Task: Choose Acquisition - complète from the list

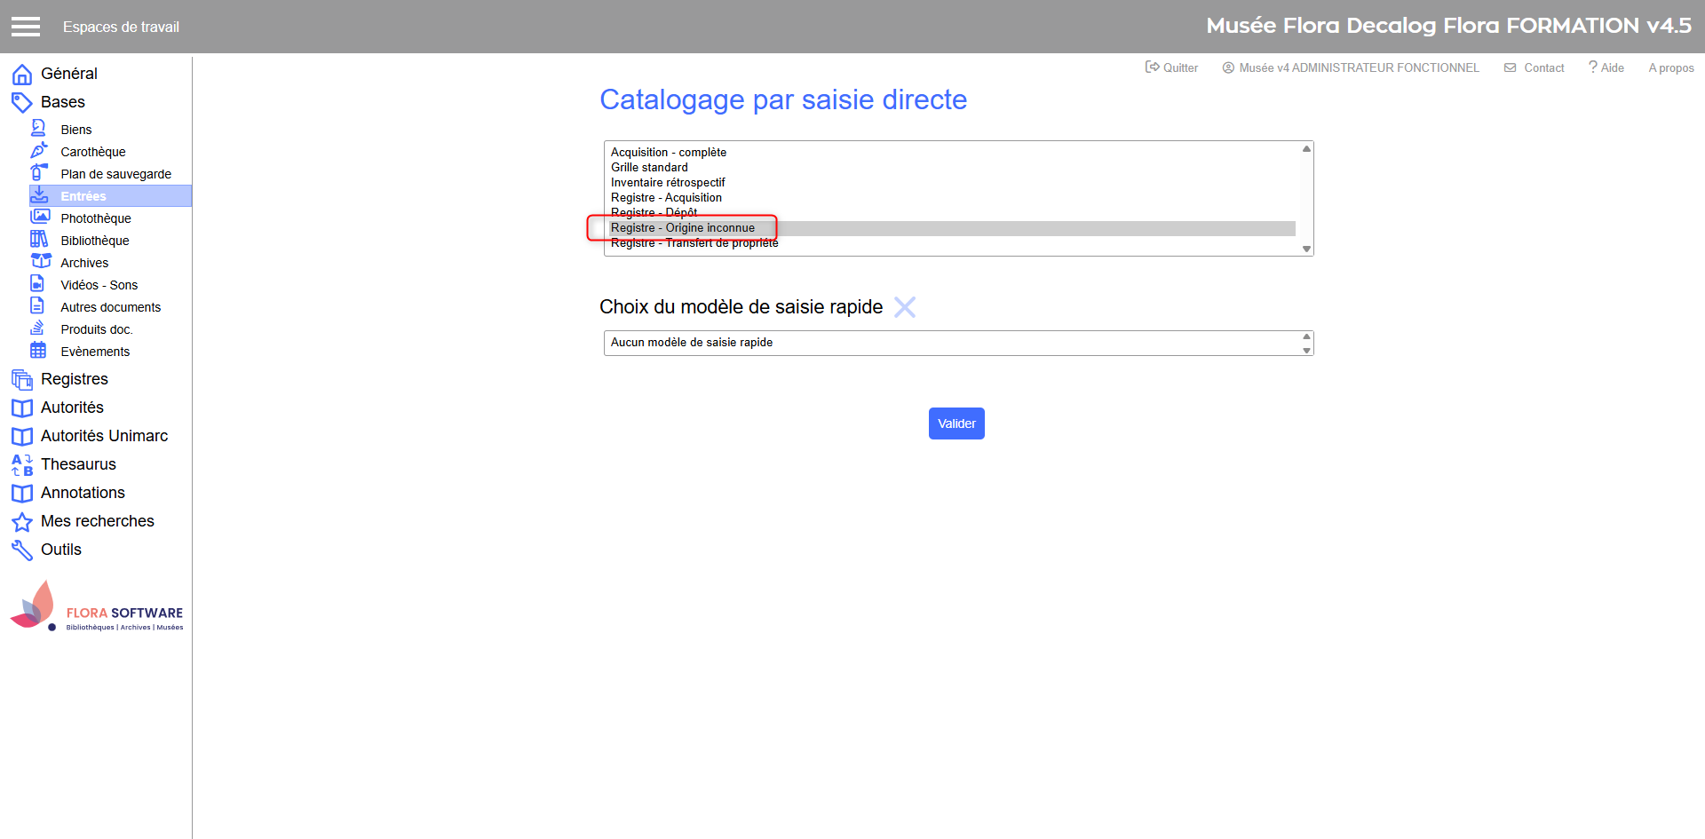Action: 668,153
